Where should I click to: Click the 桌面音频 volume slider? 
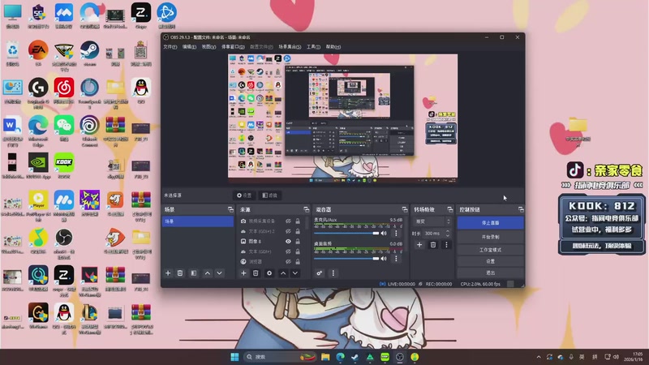point(346,259)
